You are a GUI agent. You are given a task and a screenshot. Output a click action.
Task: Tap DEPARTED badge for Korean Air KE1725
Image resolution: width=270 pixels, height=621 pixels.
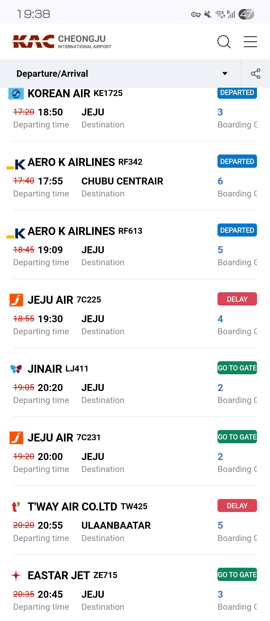tap(237, 93)
